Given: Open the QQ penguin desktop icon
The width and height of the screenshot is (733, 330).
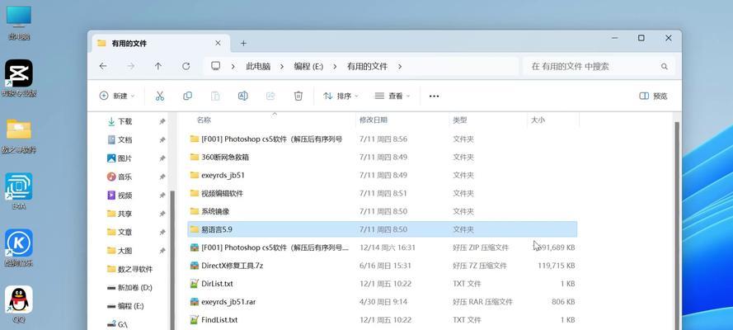Looking at the screenshot, I should click(x=19, y=304).
